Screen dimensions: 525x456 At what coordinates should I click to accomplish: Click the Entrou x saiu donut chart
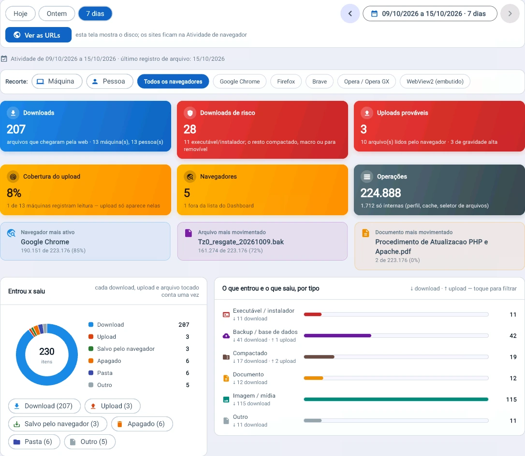(46, 354)
